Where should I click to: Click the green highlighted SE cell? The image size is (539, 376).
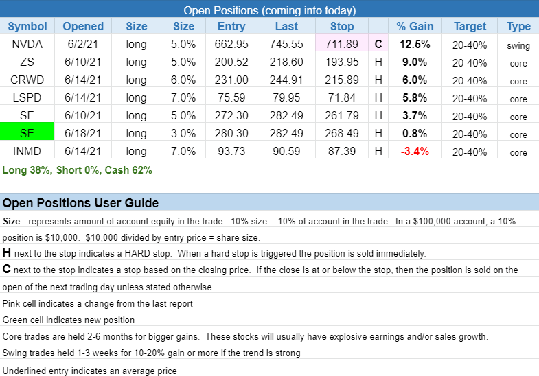click(27, 132)
